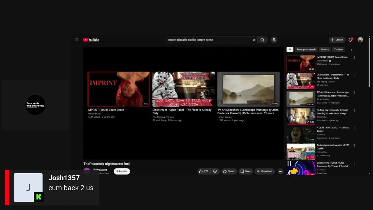The height and width of the screenshot is (210, 373).
Task: Open options for the sidebar Chillstream video
Action: 354,75
